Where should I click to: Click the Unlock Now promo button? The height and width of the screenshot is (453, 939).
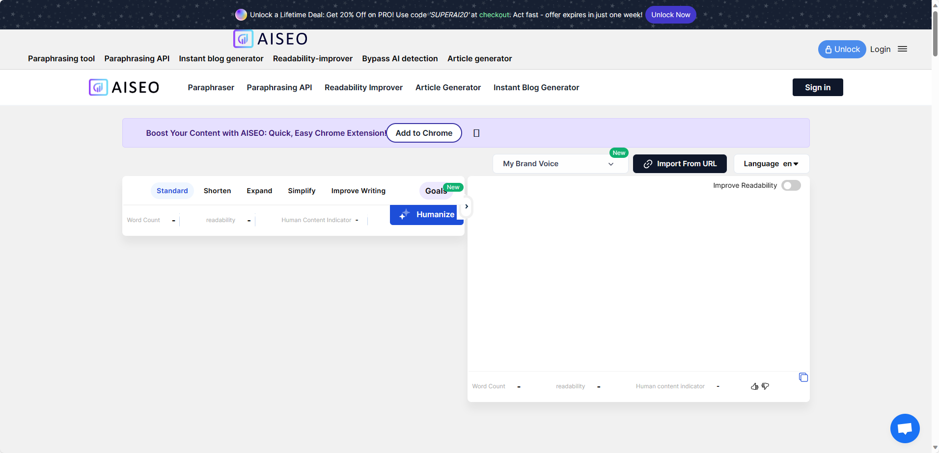pyautogui.click(x=670, y=15)
